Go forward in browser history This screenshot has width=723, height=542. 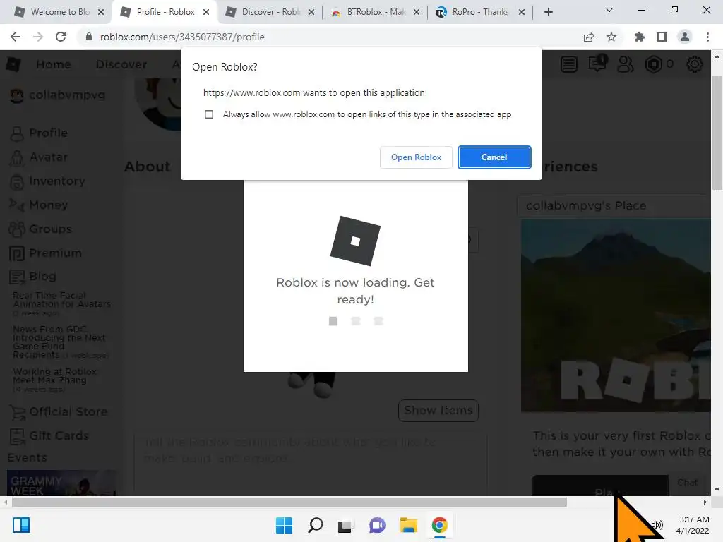pos(38,37)
